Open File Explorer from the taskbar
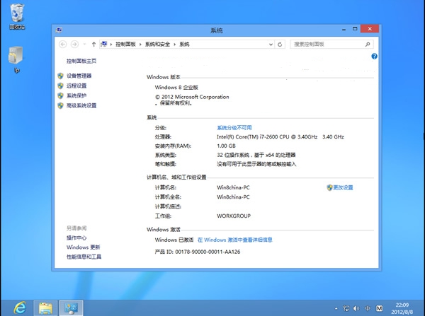Image resolution: width=425 pixels, height=316 pixels. point(46,308)
